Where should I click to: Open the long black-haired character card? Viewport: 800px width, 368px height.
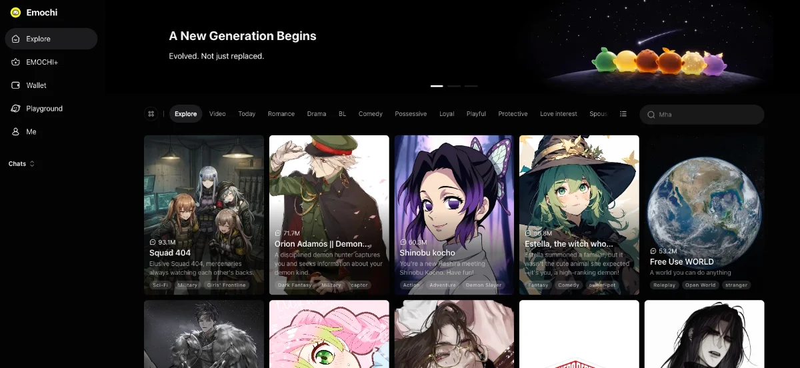coord(705,334)
